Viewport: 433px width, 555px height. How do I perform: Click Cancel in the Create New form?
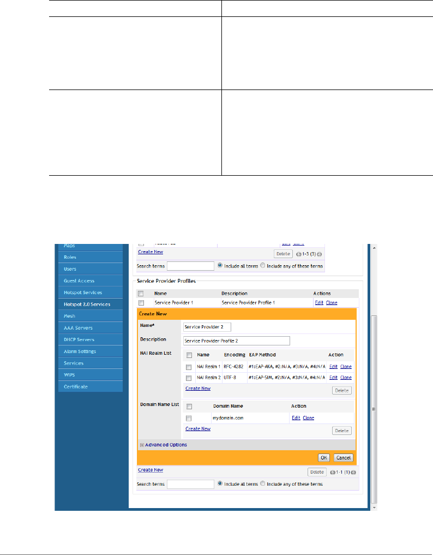coord(343,458)
